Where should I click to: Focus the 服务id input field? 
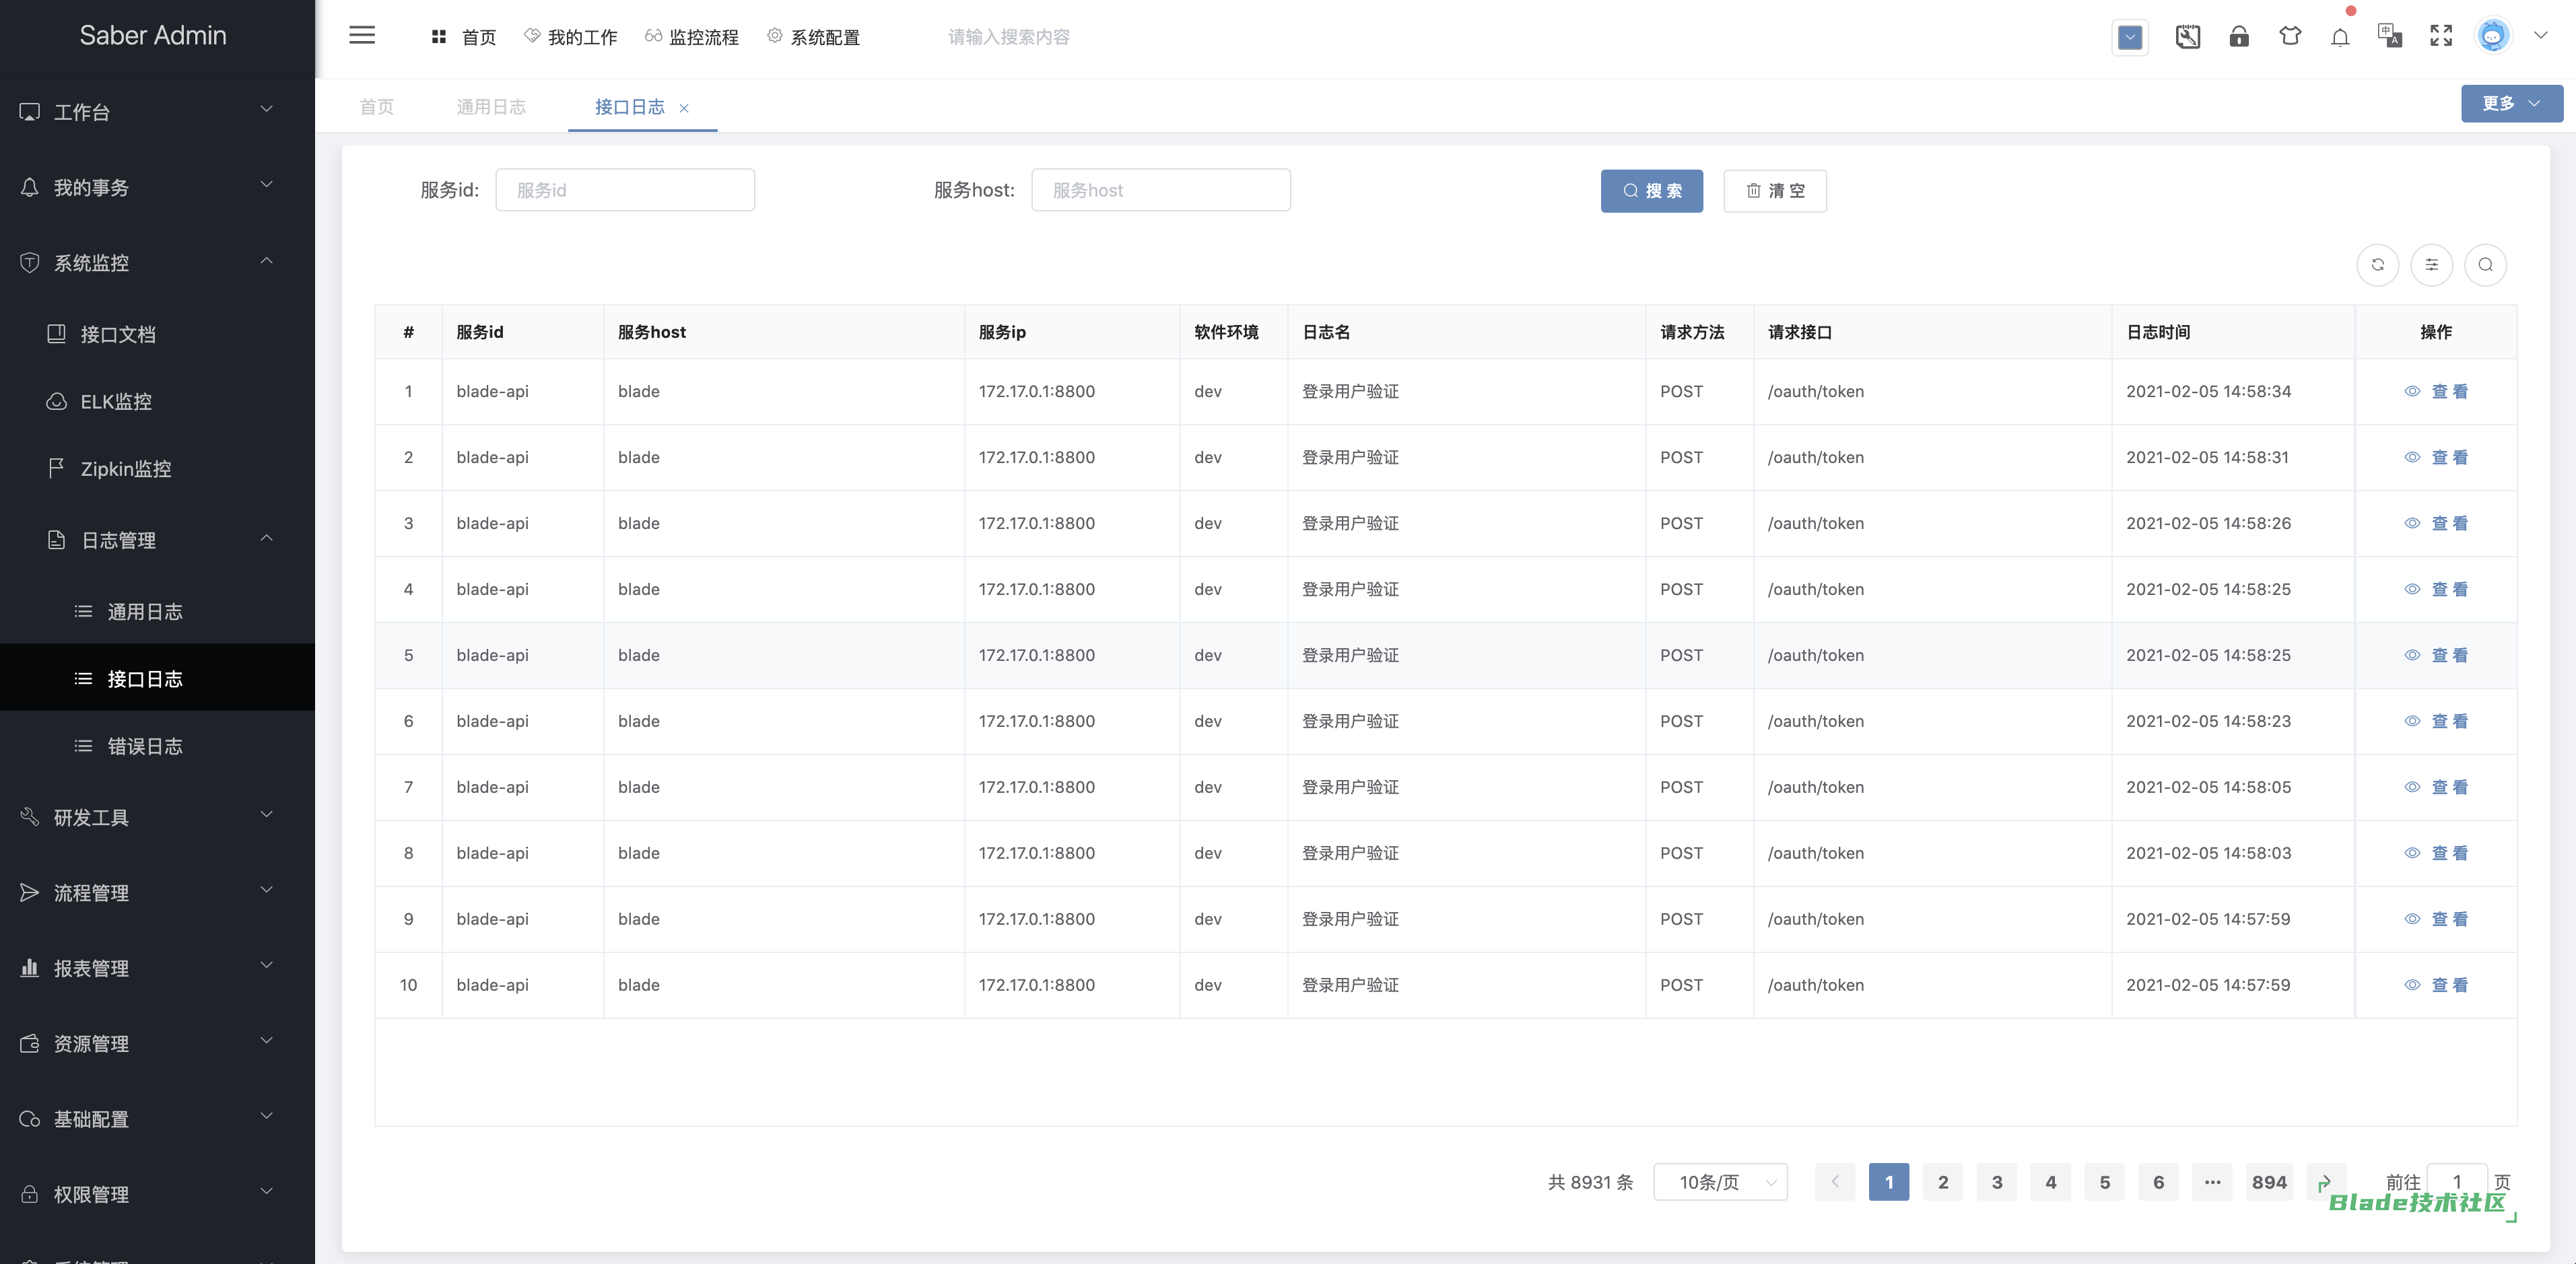[x=625, y=190]
